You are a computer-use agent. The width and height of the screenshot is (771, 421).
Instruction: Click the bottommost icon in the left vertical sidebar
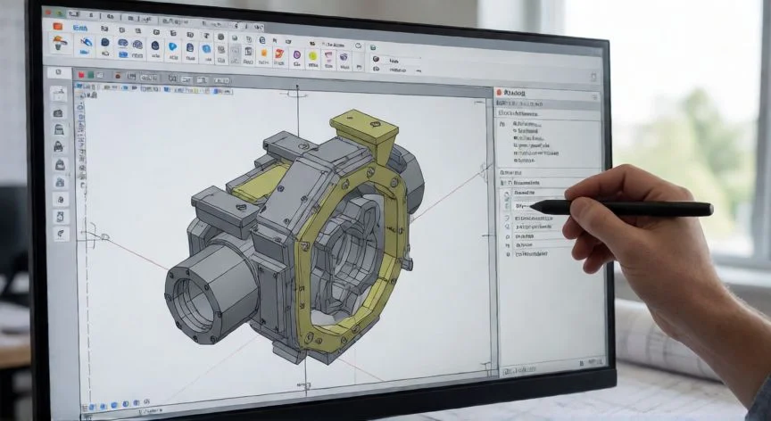[61, 234]
